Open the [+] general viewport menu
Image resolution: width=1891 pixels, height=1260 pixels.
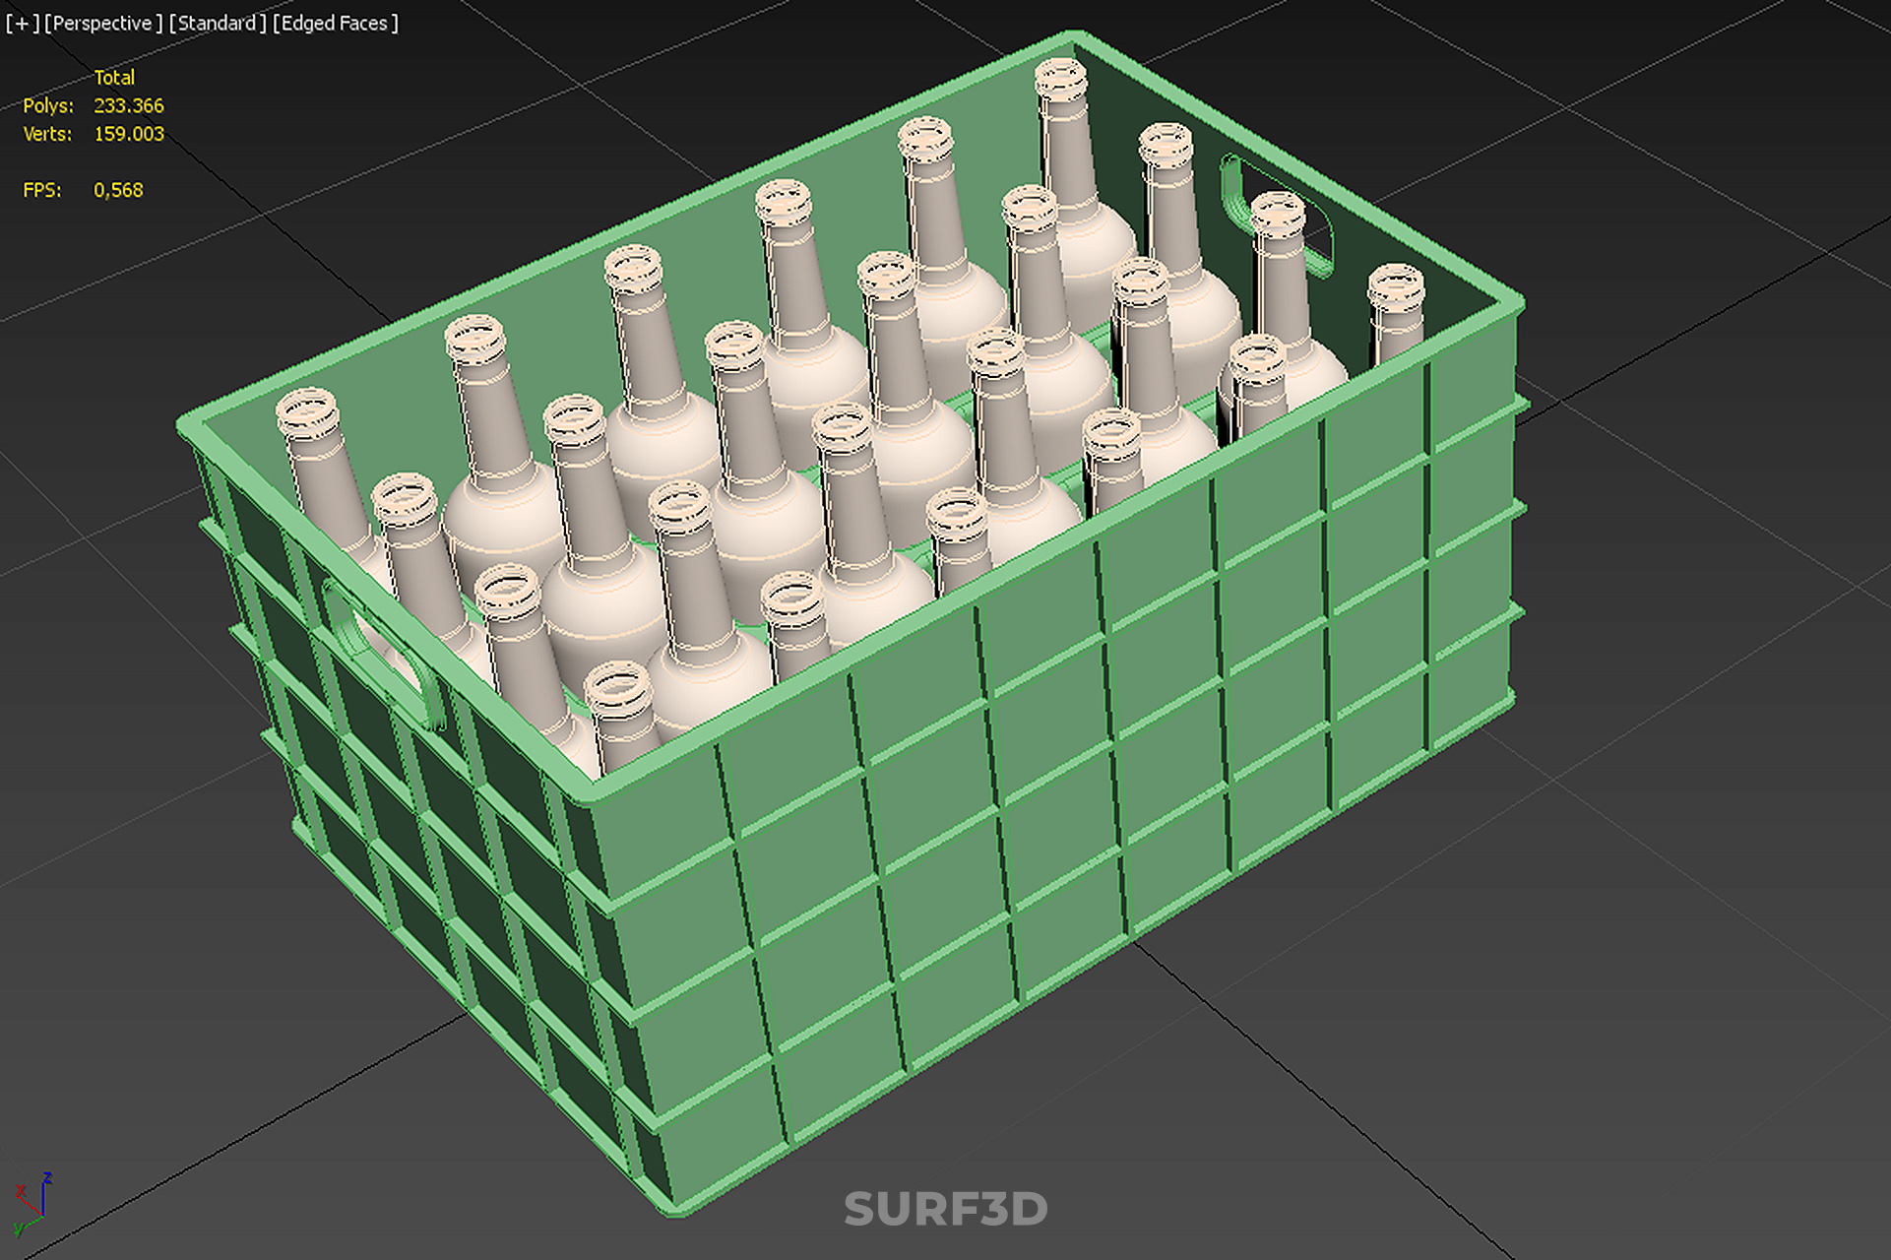pos(22,23)
